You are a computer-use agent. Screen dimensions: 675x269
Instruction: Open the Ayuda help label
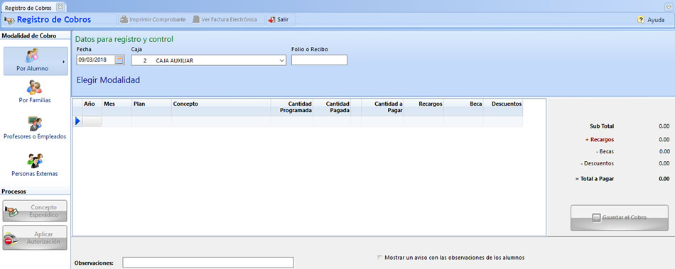tap(656, 20)
